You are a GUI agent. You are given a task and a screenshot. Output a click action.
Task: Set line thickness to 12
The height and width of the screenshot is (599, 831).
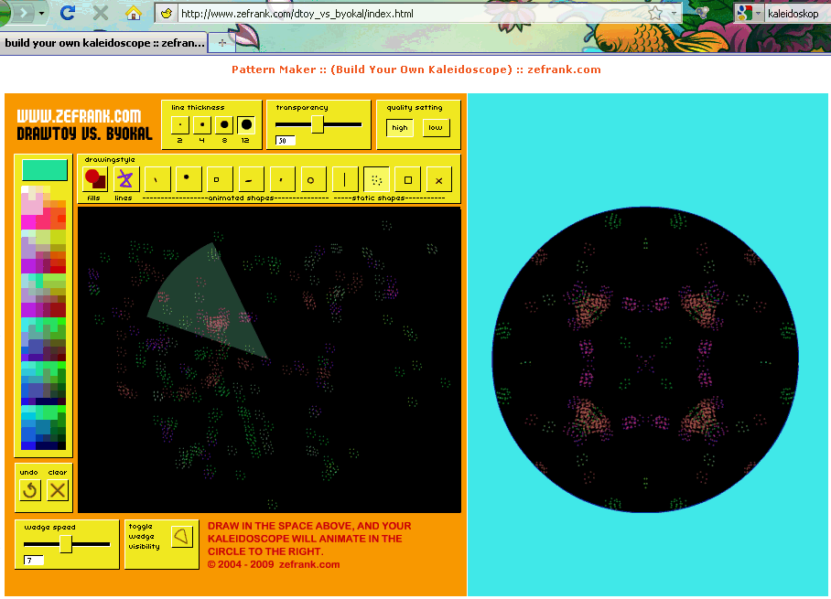click(x=246, y=125)
